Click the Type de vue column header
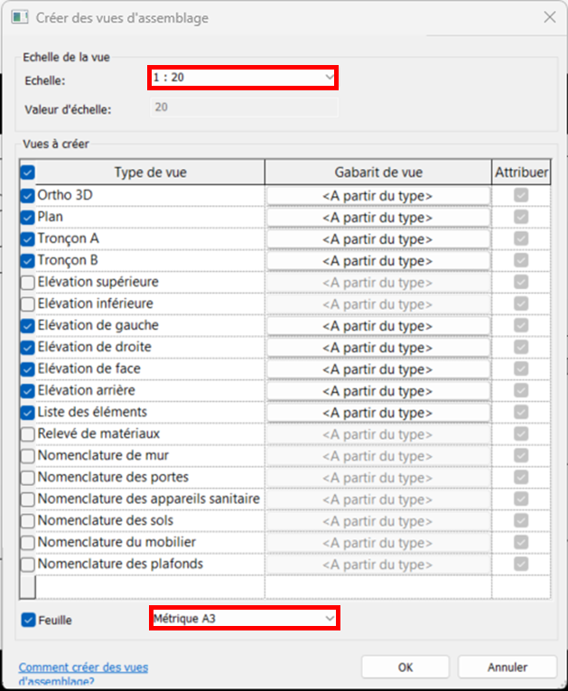This screenshot has height=691, width=568. coord(150,173)
